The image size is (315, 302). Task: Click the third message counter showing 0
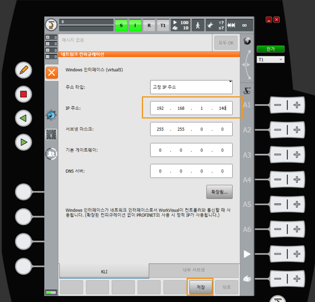[x=51, y=50]
